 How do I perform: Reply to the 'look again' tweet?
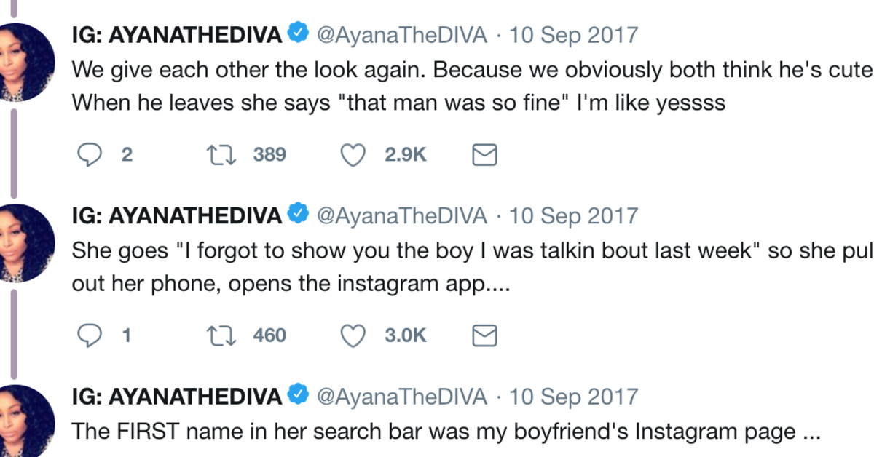[91, 154]
